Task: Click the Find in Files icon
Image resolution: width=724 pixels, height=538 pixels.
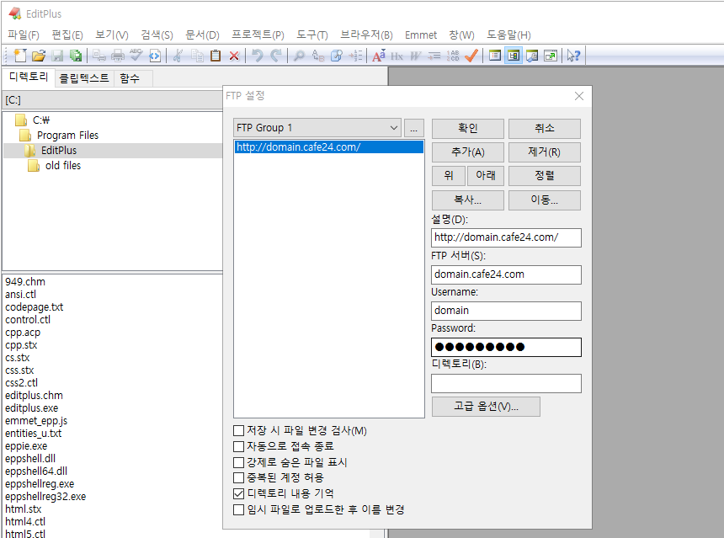Action: pyautogui.click(x=337, y=56)
